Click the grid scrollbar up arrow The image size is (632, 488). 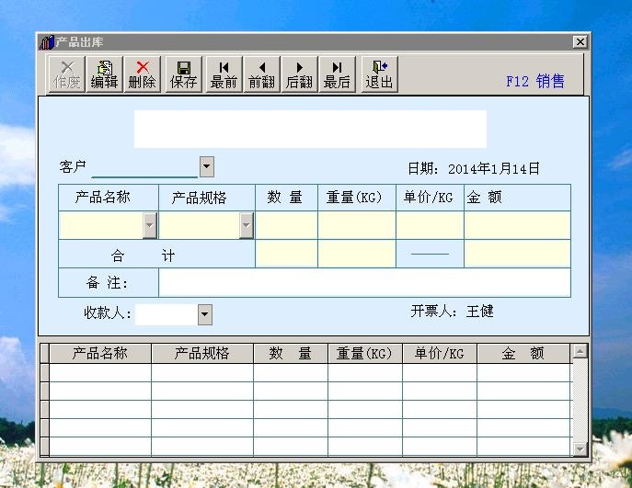[x=580, y=351]
